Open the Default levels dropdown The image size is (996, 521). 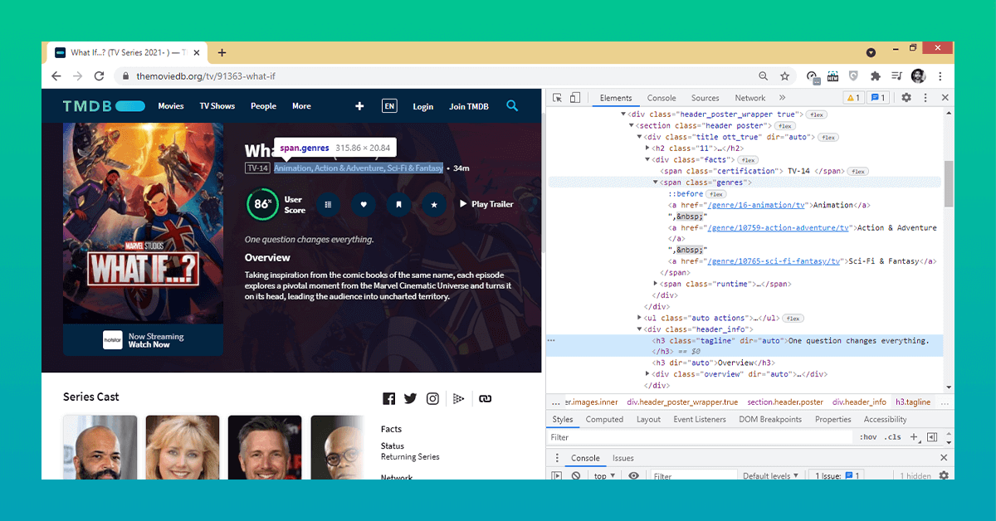click(x=770, y=476)
